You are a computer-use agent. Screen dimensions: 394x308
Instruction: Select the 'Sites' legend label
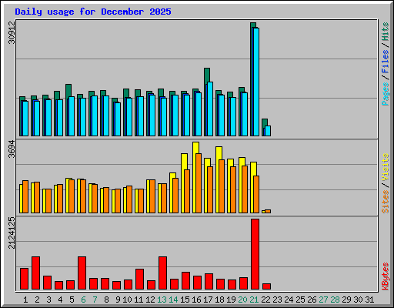click(x=386, y=202)
